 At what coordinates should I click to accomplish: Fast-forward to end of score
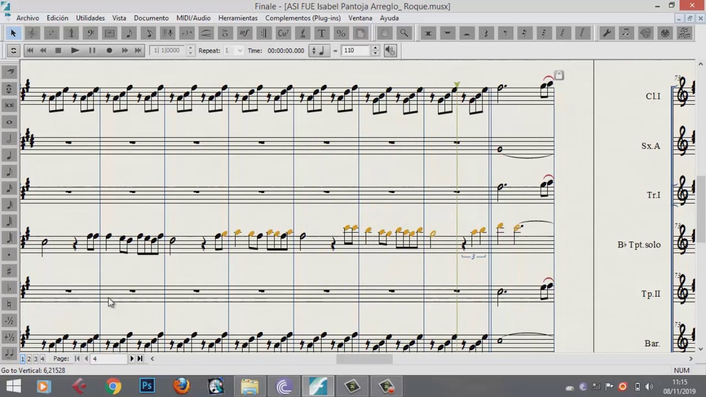(138, 51)
